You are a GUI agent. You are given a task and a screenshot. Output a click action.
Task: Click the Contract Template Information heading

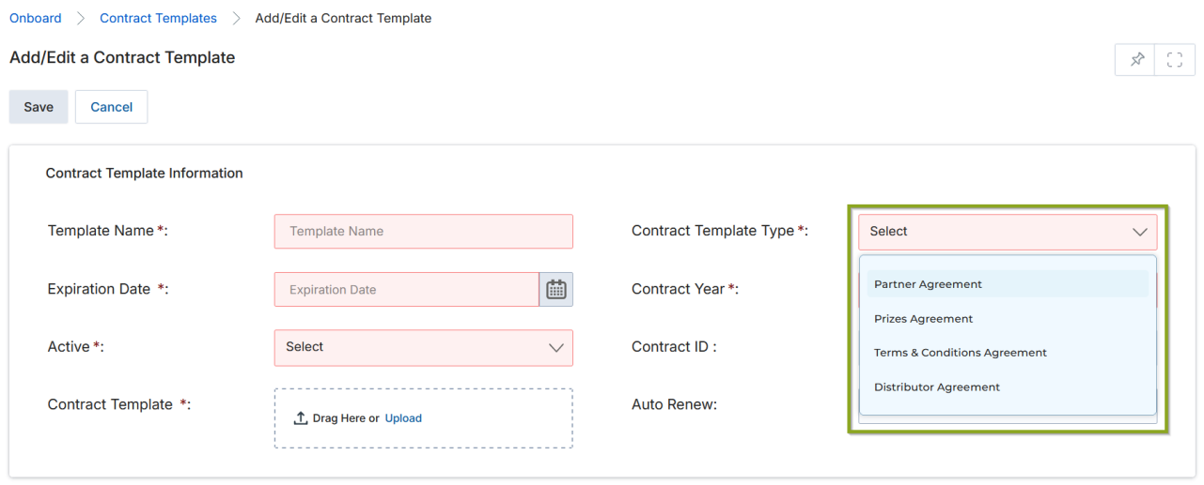[x=144, y=174]
